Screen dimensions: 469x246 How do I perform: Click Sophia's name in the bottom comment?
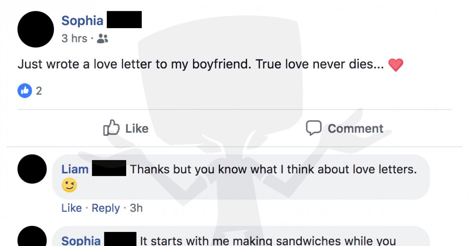(81, 241)
